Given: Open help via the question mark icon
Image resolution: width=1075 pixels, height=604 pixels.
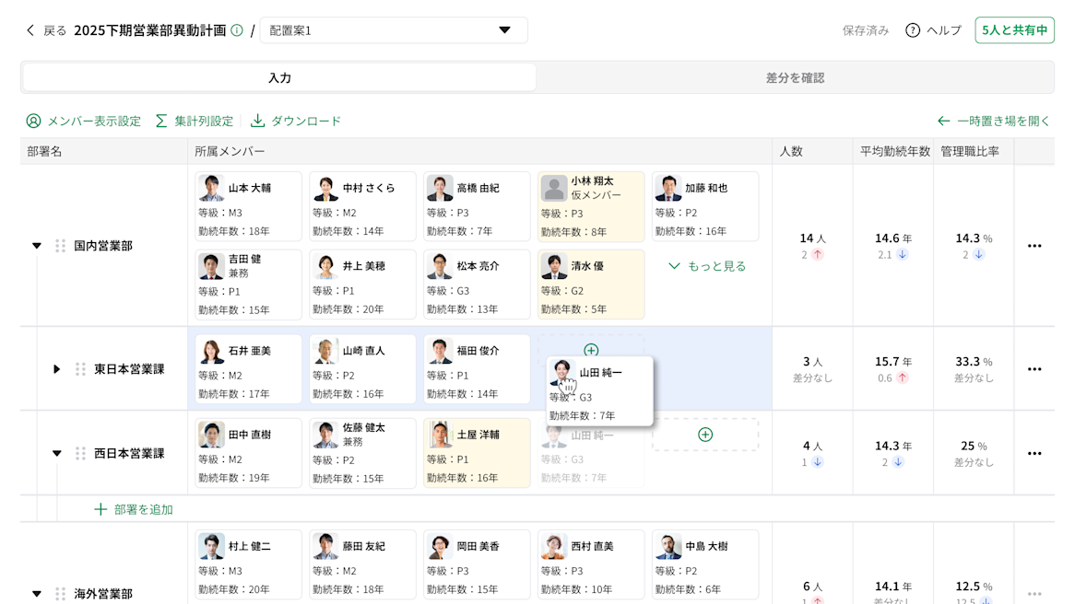Looking at the screenshot, I should 912,29.
